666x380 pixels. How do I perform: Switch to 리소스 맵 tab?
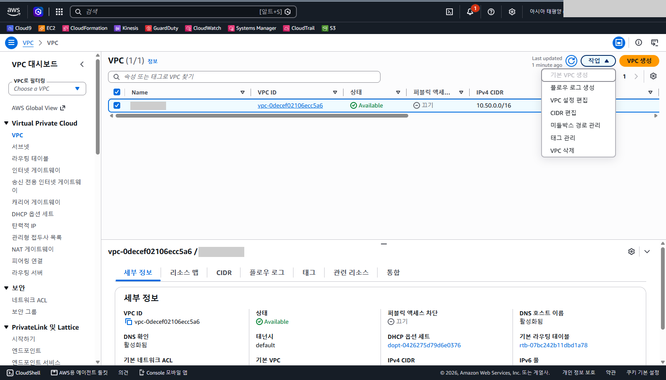184,273
